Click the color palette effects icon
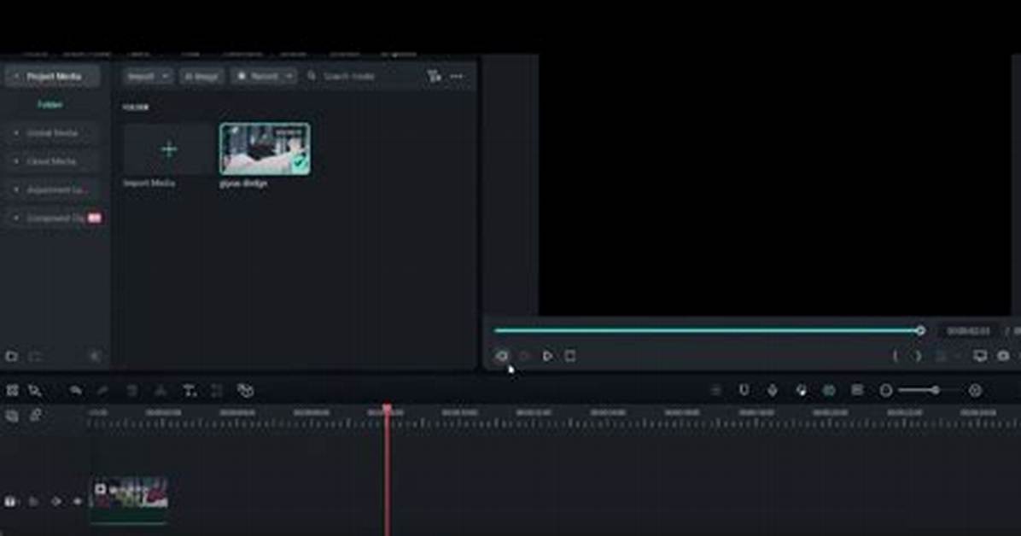 tap(245, 390)
